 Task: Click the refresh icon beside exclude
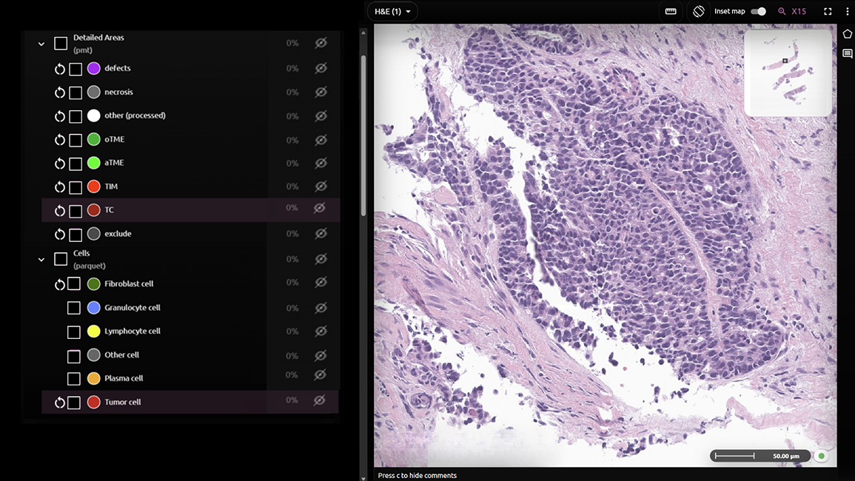(x=60, y=235)
